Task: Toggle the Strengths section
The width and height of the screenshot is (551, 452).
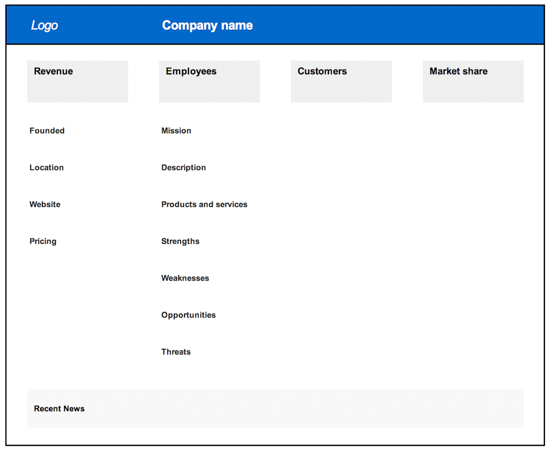Action: [x=179, y=241]
